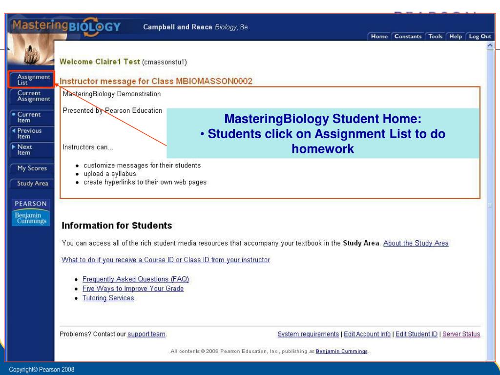Open About the Study Area link

[x=416, y=243]
